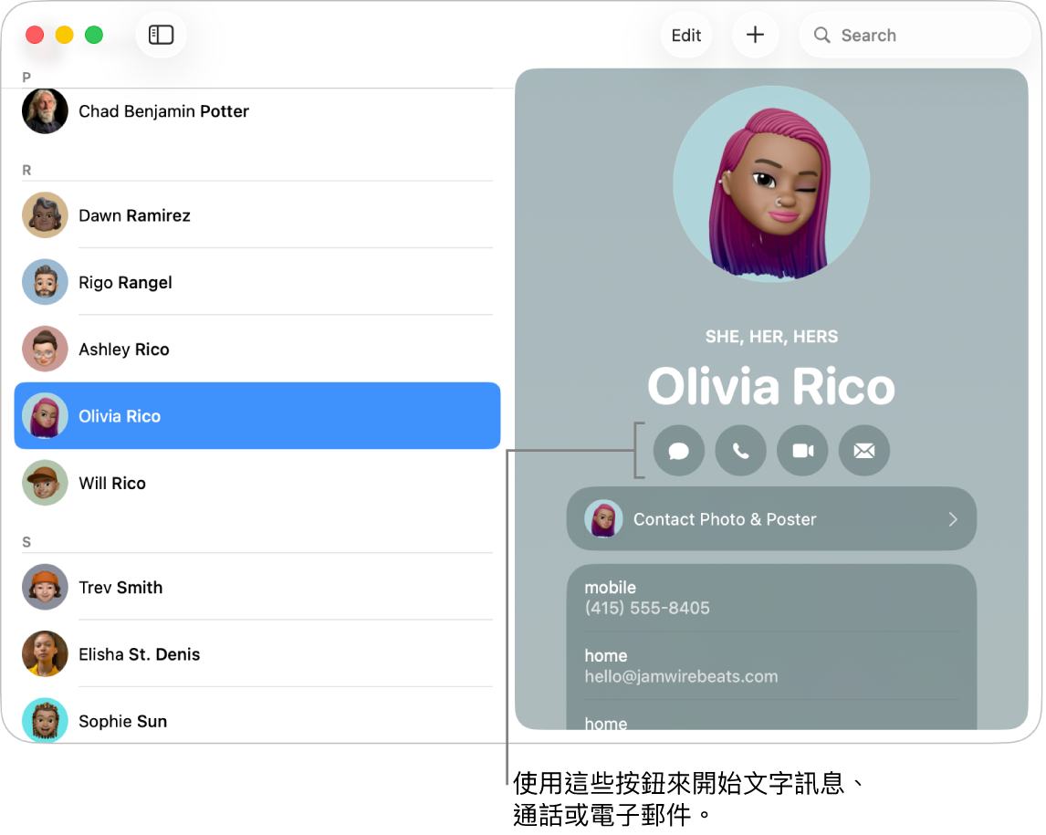Viewport: 1046px width, 835px height.
Task: Open Contact Photo & Poster chevron
Action: pos(955,520)
